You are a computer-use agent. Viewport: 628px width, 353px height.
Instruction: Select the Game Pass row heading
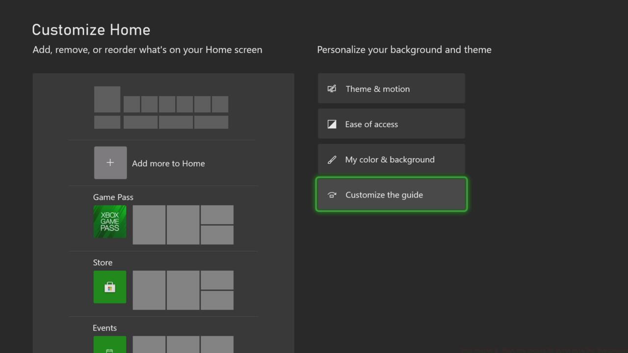tap(113, 197)
